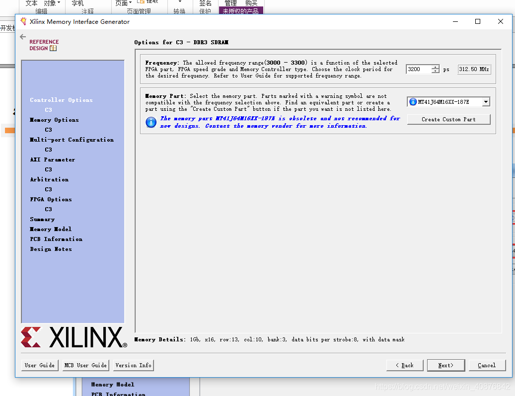Viewport: 515px width, 396px height.
Task: Select Controller Options in the sidebar
Action: point(61,100)
